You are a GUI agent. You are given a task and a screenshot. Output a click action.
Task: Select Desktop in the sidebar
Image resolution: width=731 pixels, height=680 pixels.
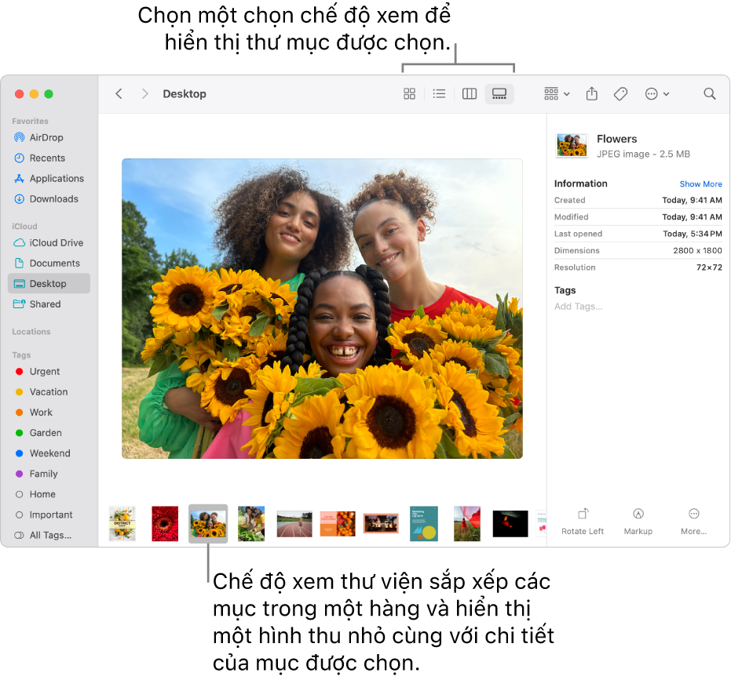(49, 284)
